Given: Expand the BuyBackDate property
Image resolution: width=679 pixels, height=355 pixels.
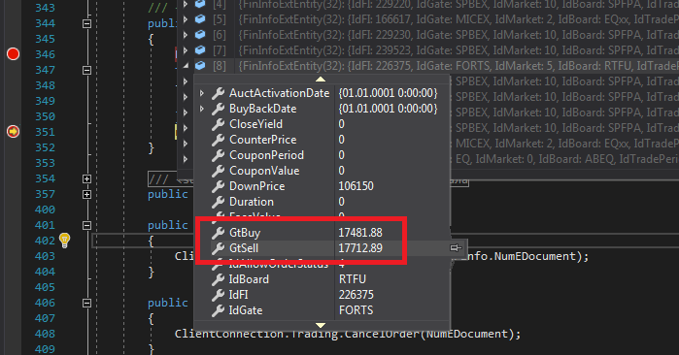Looking at the screenshot, I should tap(202, 109).
